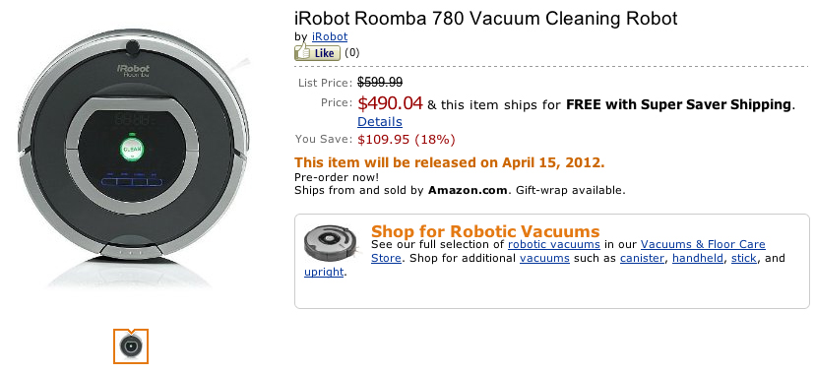Click the iRobot Roomba 780 product title
The height and width of the screenshot is (374, 815).
coord(486,18)
